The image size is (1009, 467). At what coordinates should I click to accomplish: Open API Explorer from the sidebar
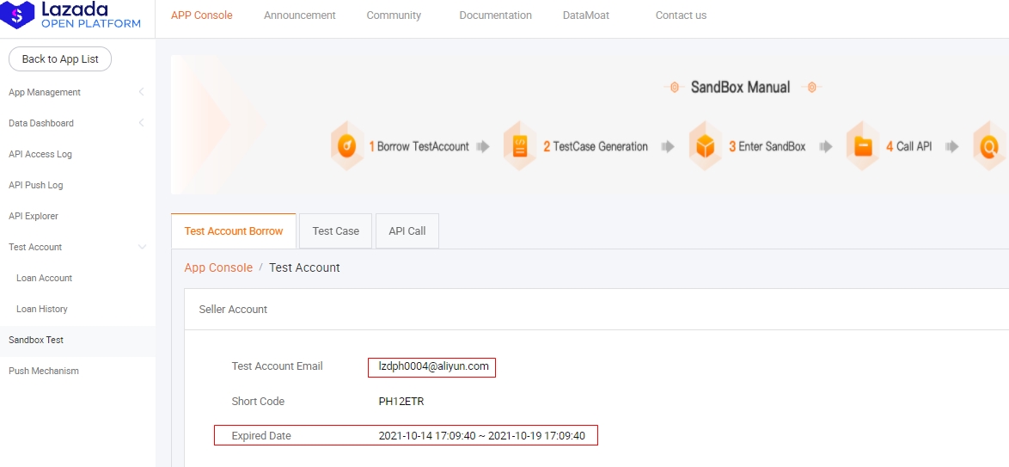point(34,216)
